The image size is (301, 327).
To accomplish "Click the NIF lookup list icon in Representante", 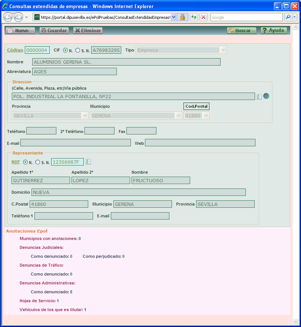I will coord(88,162).
